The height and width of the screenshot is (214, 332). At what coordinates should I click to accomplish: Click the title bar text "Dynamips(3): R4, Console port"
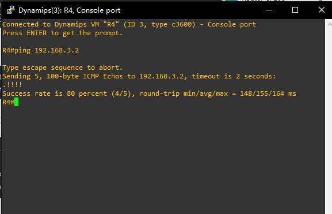70,10
